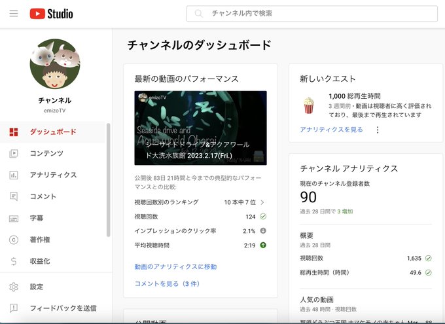Click green up arrow beside 2:19
The image size is (445, 324).
[263, 245]
